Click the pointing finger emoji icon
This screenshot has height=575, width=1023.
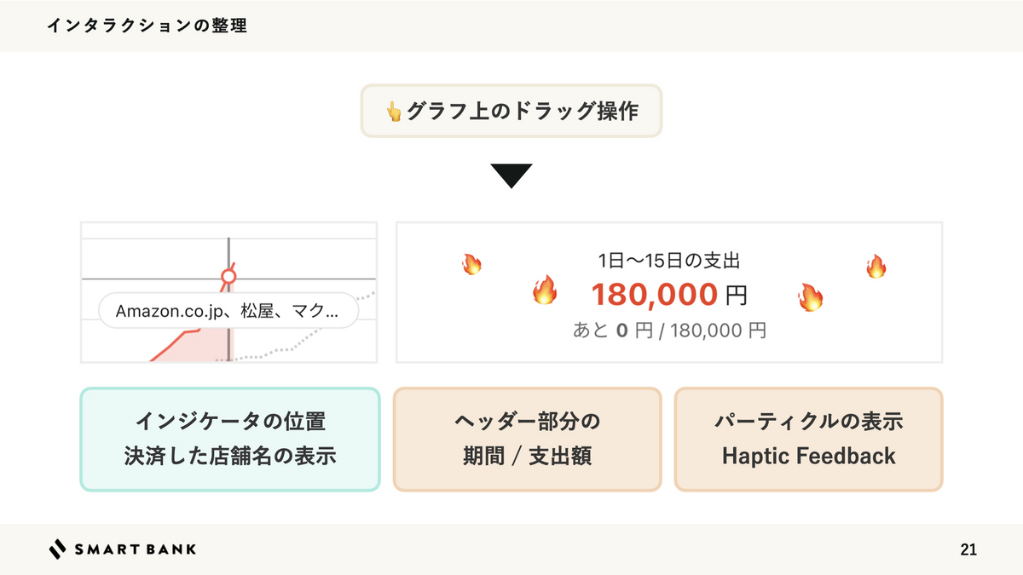393,112
